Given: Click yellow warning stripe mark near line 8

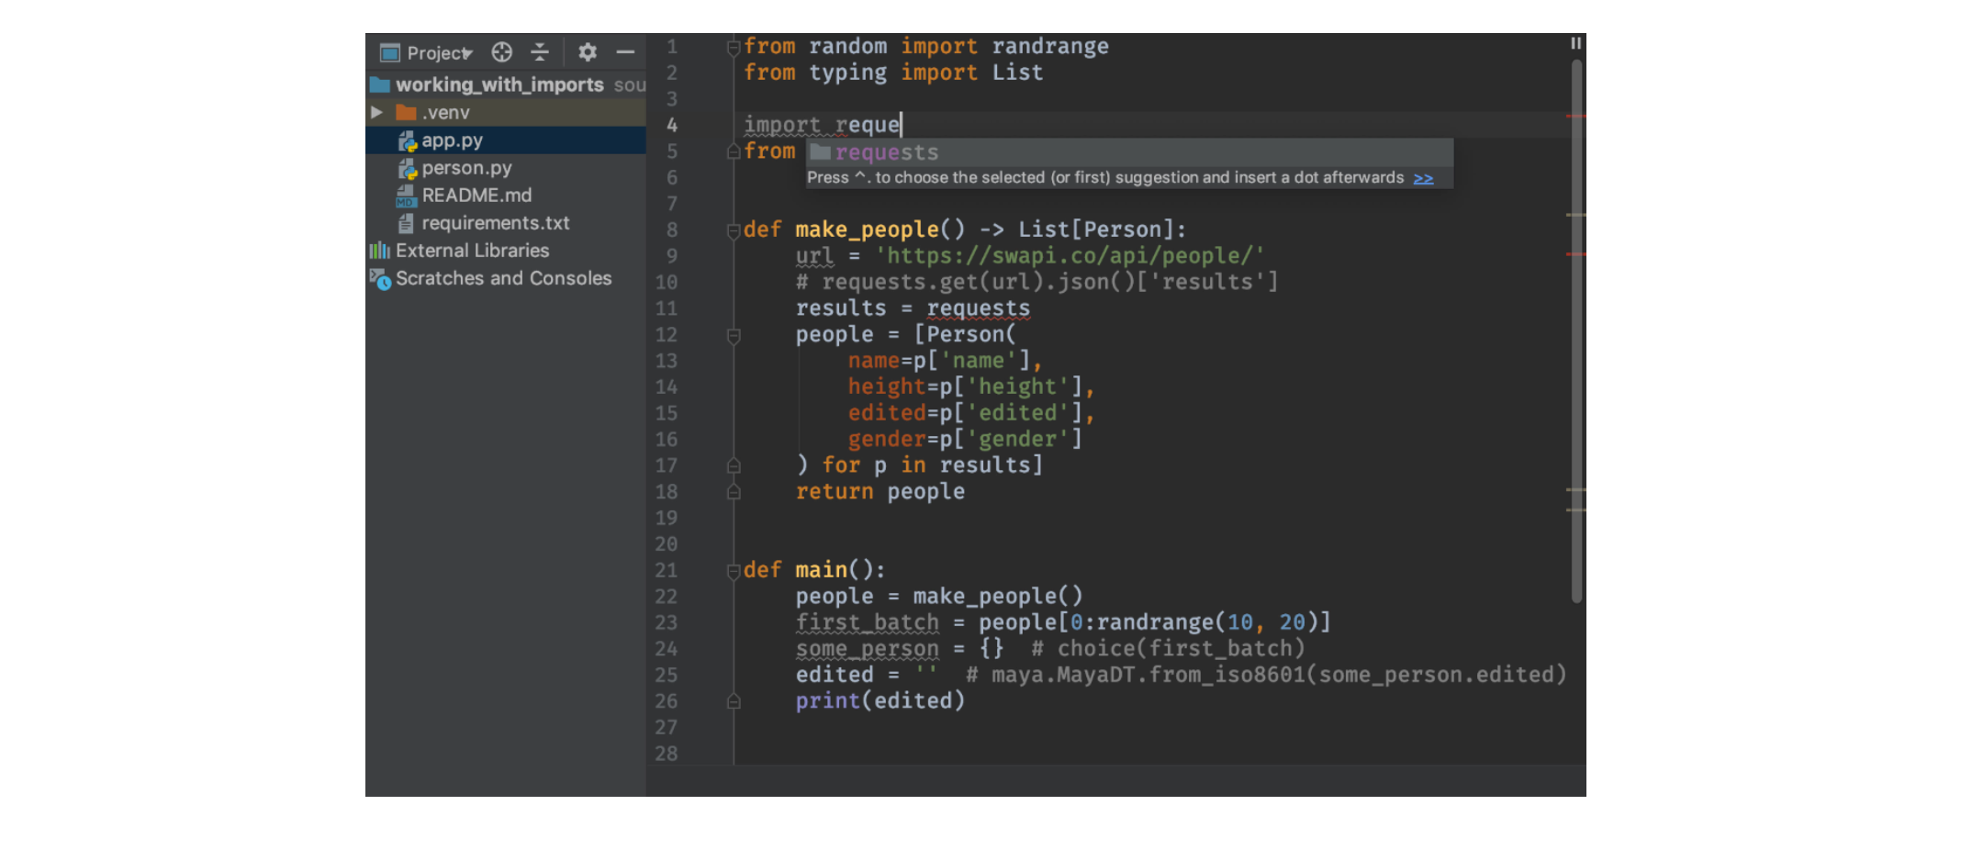Looking at the screenshot, I should [x=1575, y=215].
